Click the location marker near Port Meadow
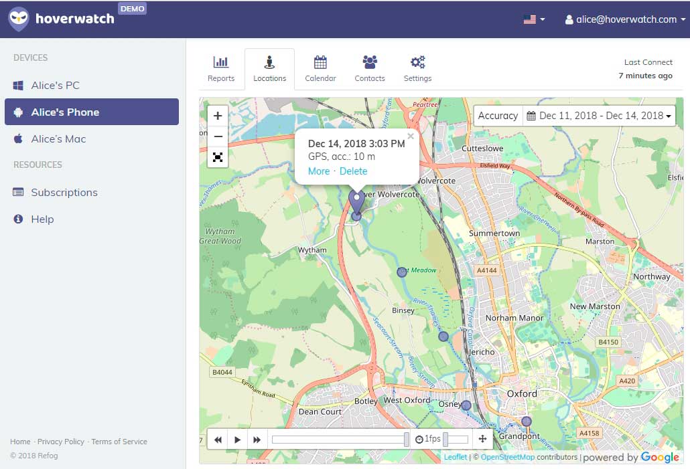690x469 pixels. [402, 272]
